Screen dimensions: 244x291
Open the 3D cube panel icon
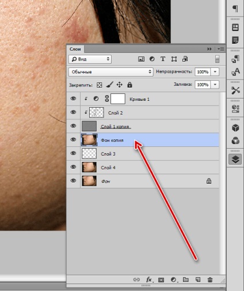tap(235, 127)
